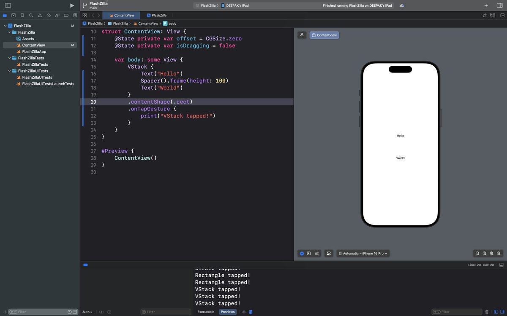Screen dimensions: 507x316
Task: Add new file with navigator plus
Action: tap(5, 312)
